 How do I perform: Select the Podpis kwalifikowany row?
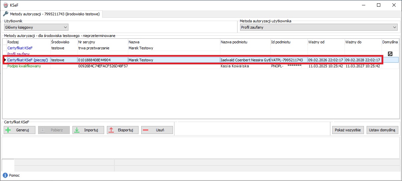coord(24,66)
